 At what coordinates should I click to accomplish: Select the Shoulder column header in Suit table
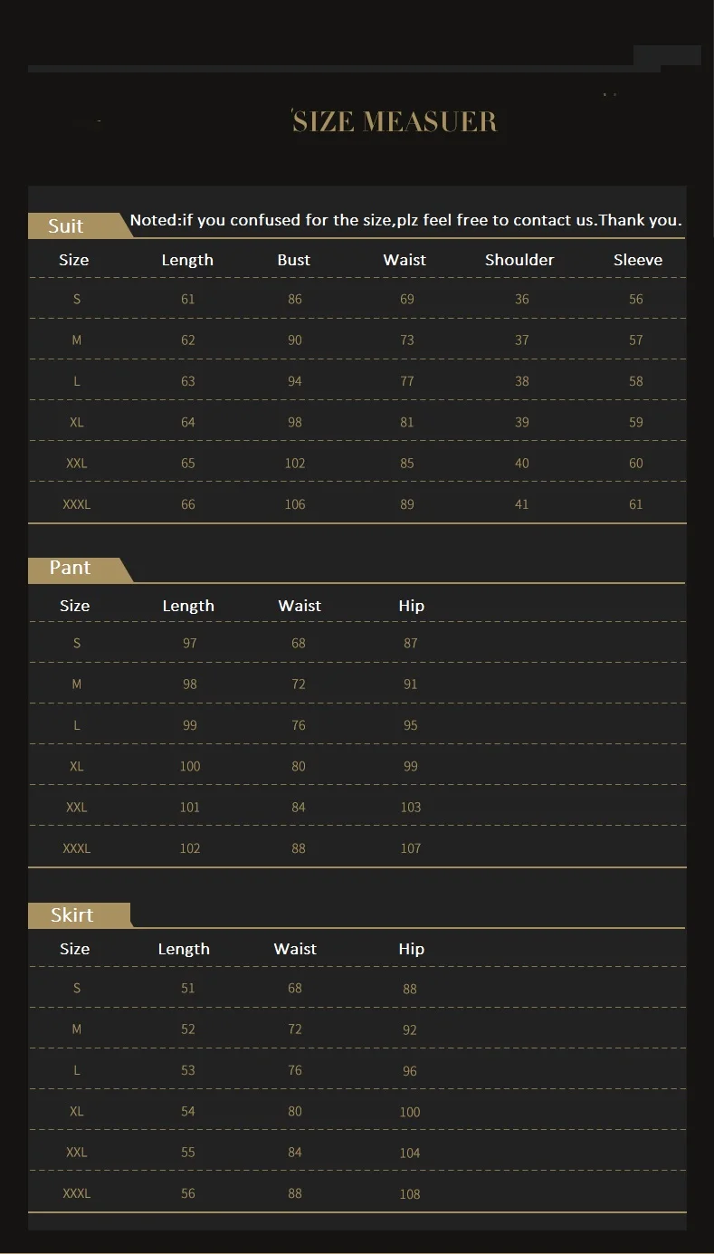pos(519,260)
